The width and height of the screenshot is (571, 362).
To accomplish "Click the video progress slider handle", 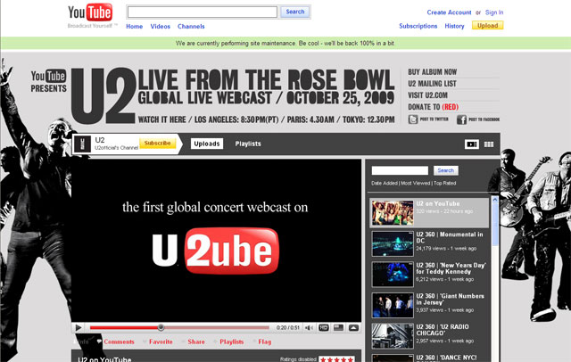I will 161,327.
